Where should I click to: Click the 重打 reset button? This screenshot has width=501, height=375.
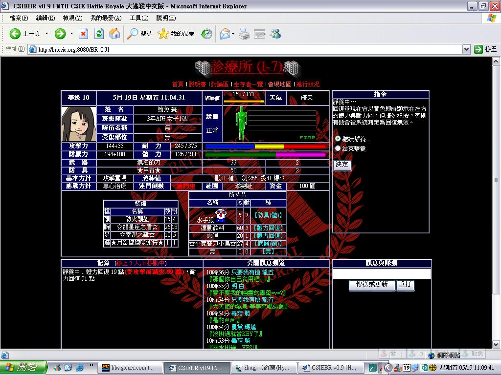(x=405, y=285)
